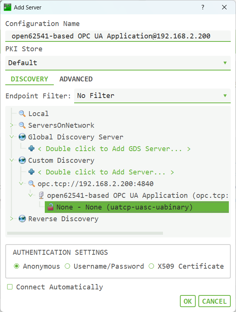Click the help question mark button
Viewport: 236px width, 312px height.
[x=203, y=8]
